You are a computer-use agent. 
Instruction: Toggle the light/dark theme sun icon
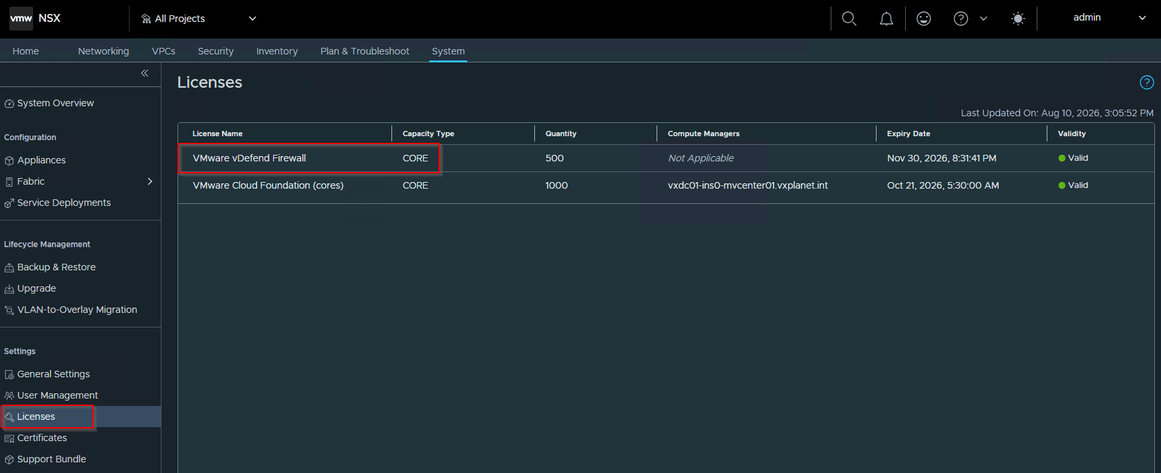pyautogui.click(x=1018, y=19)
